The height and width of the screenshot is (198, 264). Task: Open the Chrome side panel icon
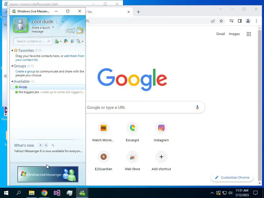coord(240,21)
